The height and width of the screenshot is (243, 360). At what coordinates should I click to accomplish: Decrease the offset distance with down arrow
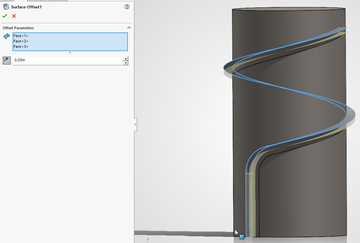pyautogui.click(x=126, y=63)
